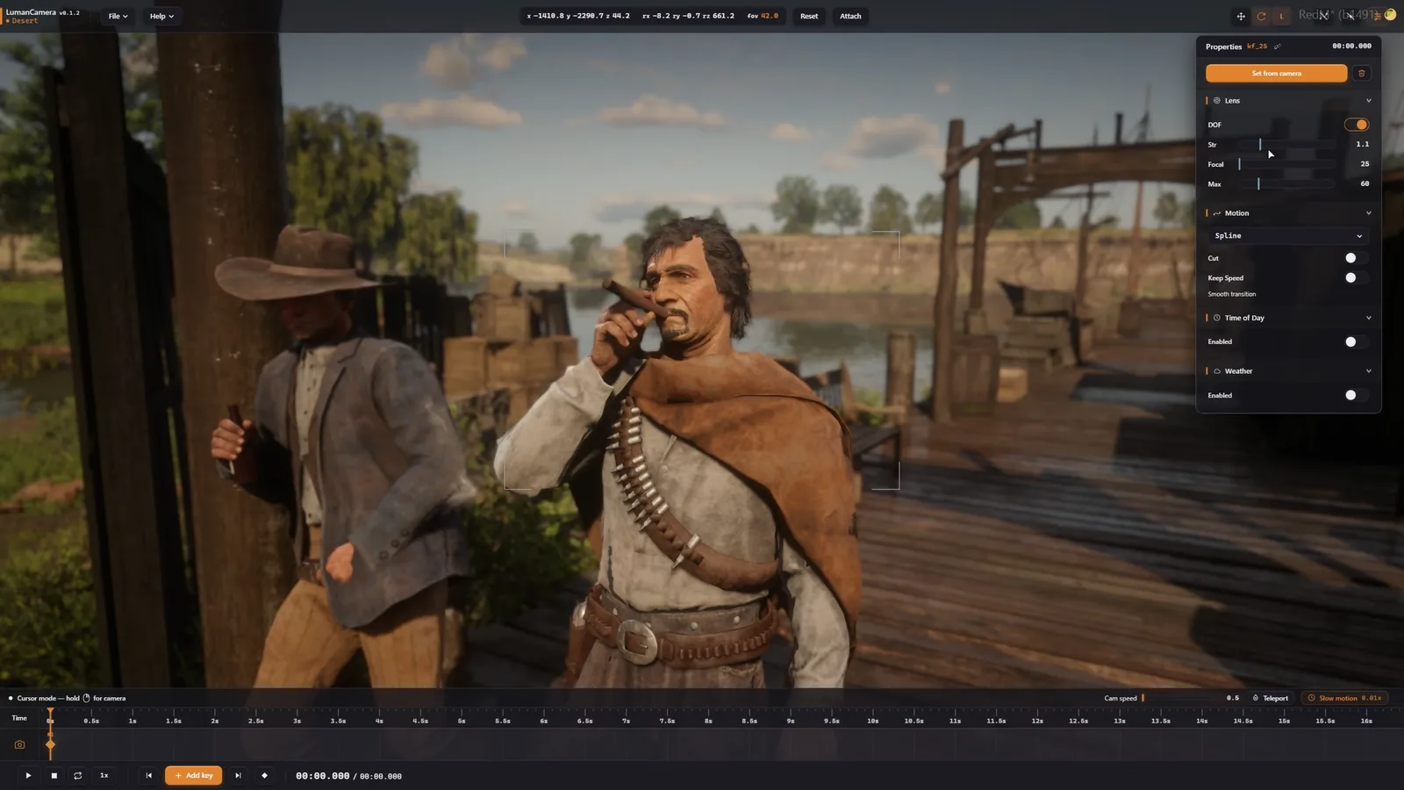
Task: Open the Help menu
Action: tap(161, 16)
